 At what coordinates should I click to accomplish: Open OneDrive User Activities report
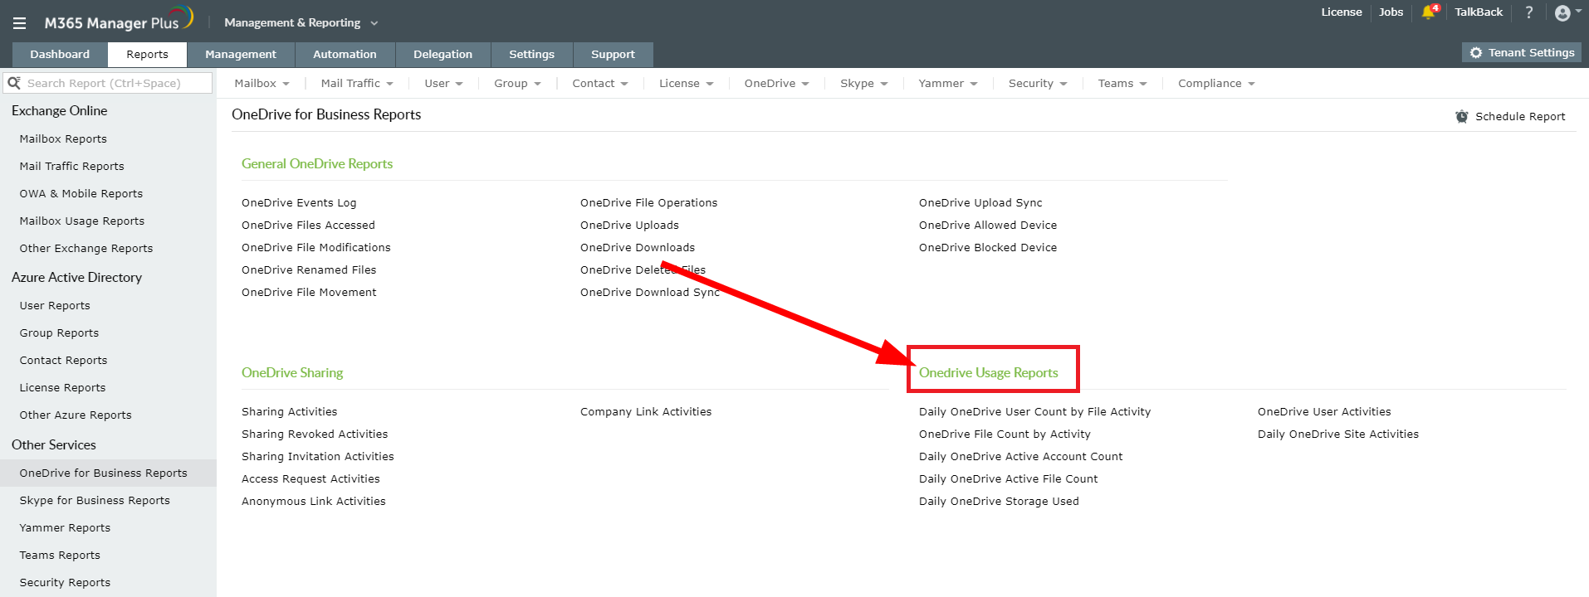[x=1324, y=412]
